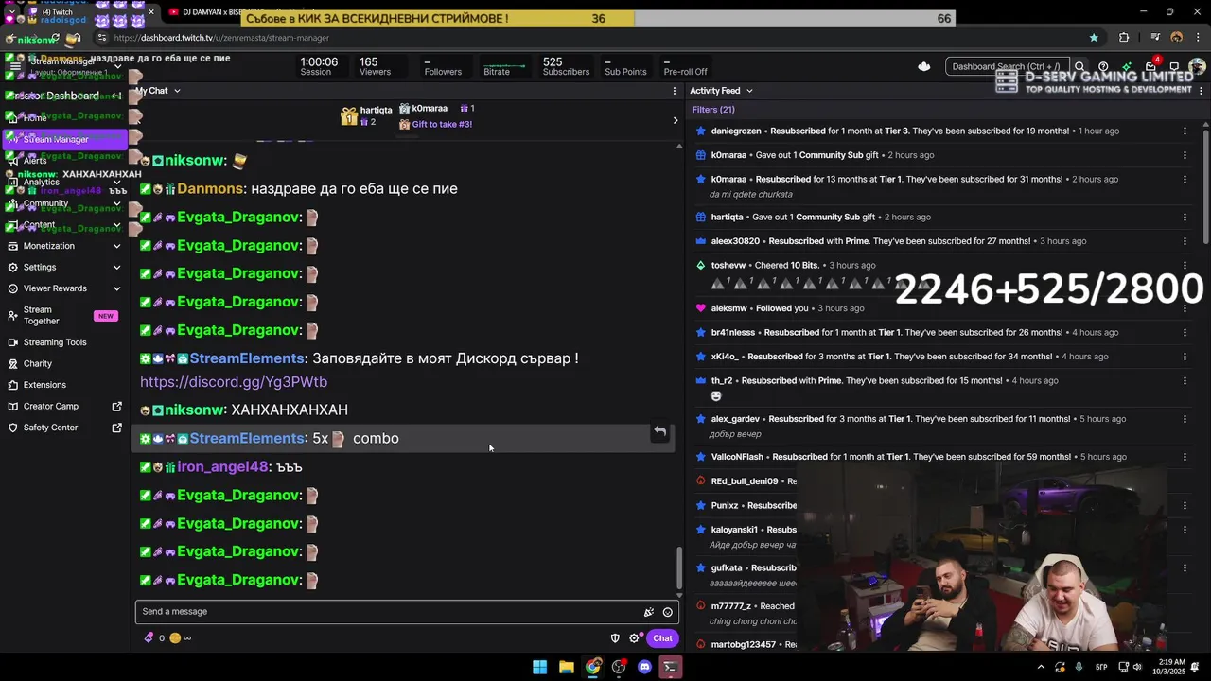
Task: Click the browser address bar URL
Action: click(221, 38)
